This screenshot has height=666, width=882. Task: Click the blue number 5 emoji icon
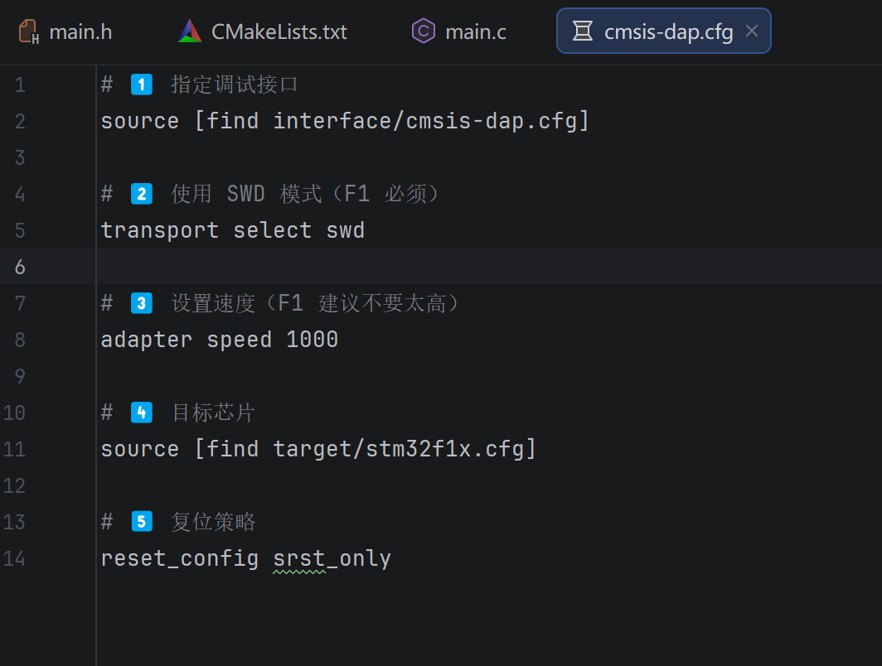click(x=141, y=522)
